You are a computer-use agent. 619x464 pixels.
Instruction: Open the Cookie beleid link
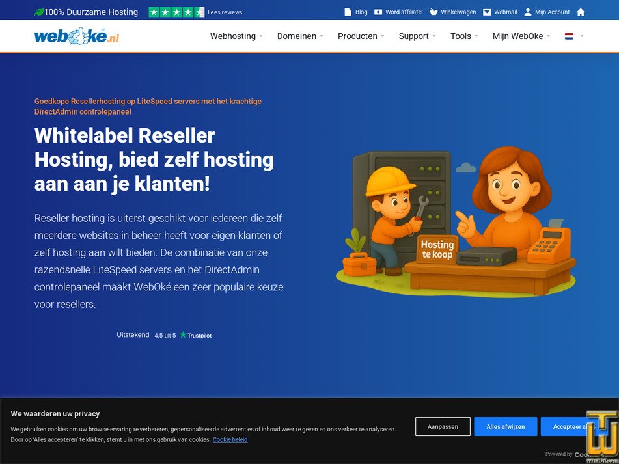coord(230,439)
